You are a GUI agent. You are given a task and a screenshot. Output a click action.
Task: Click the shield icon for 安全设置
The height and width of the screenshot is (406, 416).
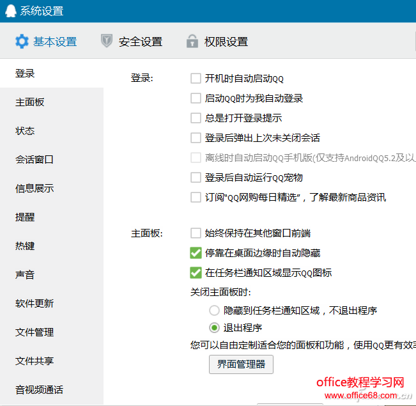107,41
